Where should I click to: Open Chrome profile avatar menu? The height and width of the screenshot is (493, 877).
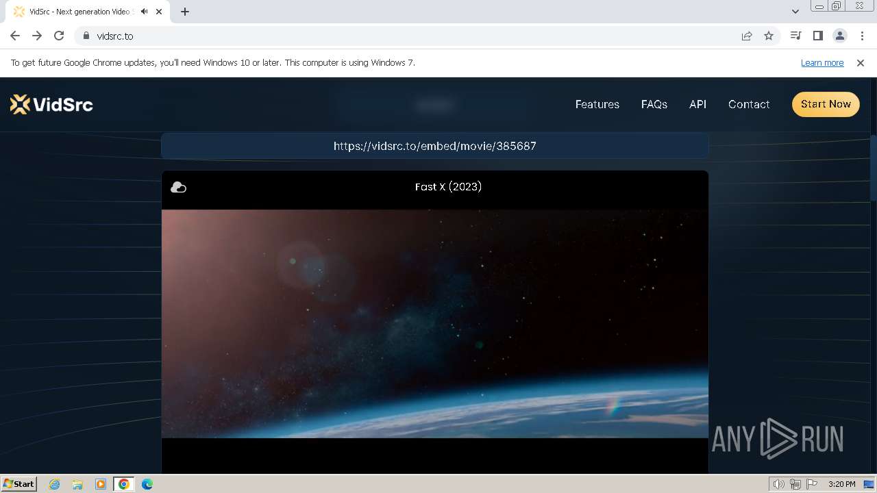[839, 36]
